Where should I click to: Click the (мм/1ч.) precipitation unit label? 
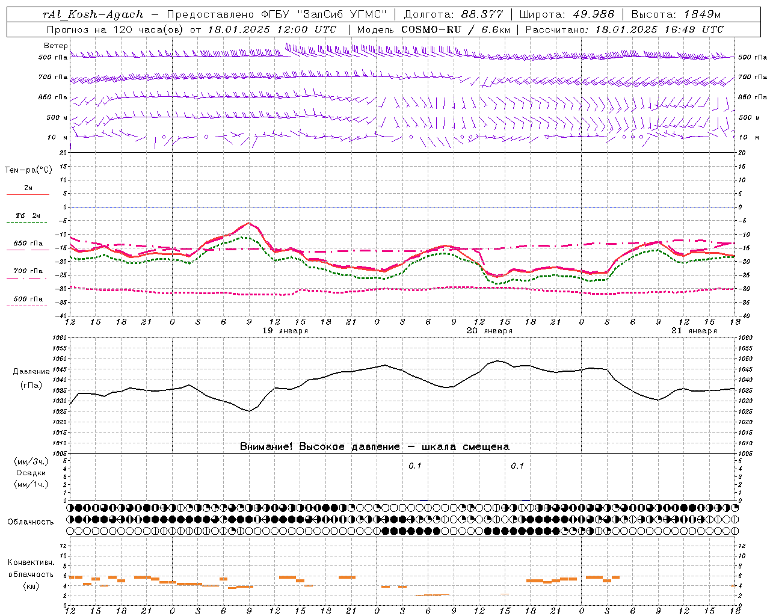[31, 484]
